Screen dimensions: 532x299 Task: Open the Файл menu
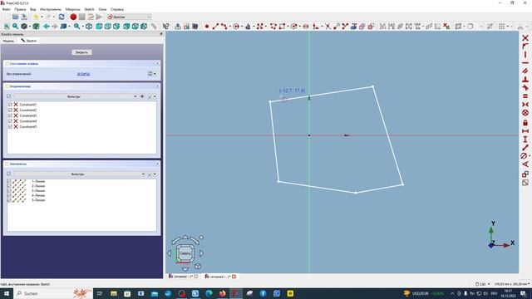pos(6,9)
